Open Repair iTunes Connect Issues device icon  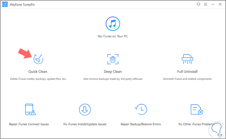point(30,110)
